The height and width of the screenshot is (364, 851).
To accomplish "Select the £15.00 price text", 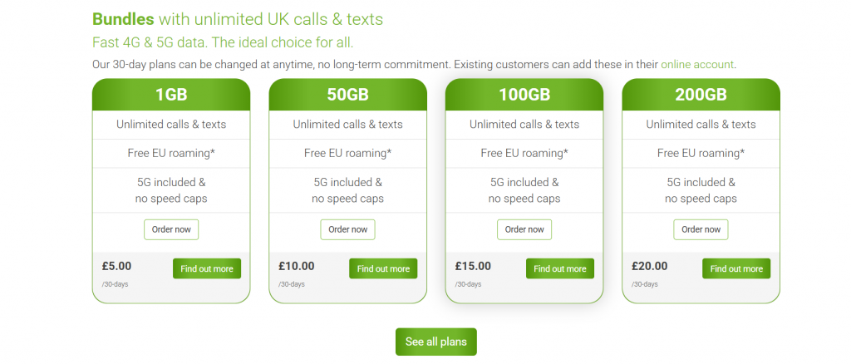I will (x=473, y=266).
